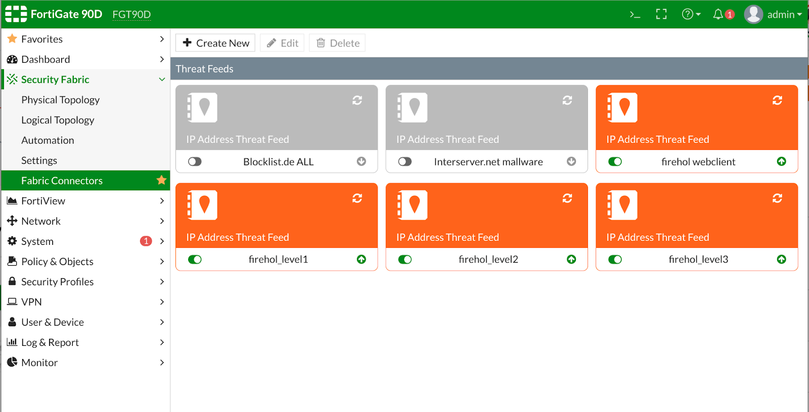Disable the firehol_level3 toggle
Viewport: 809px width, 412px height.
click(x=615, y=260)
